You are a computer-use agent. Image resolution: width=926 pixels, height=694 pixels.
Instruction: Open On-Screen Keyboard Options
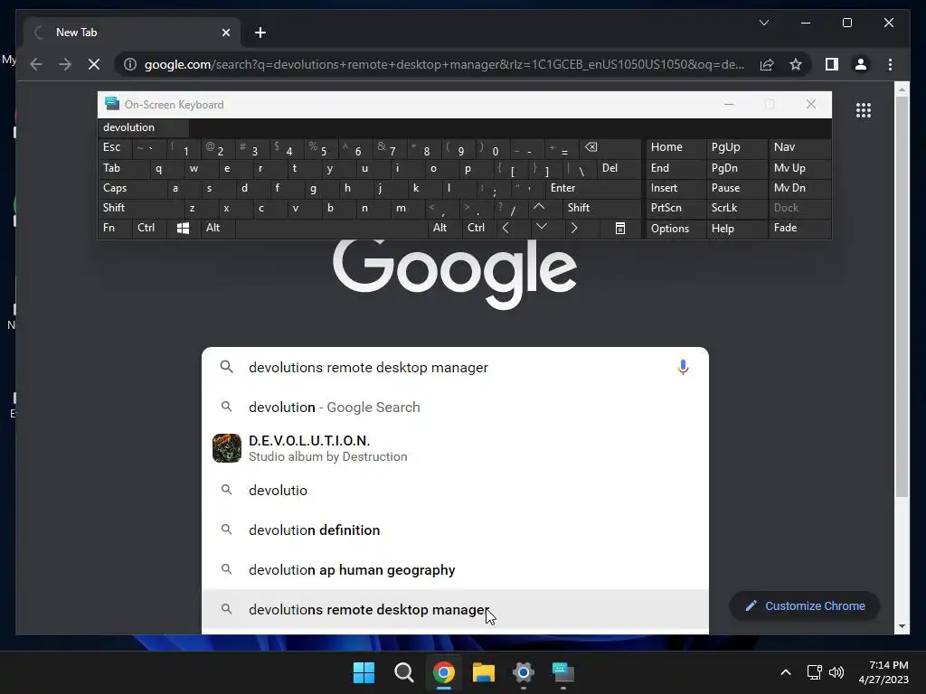(676, 229)
